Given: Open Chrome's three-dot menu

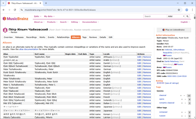Looking at the screenshot, I should tap(192, 10).
